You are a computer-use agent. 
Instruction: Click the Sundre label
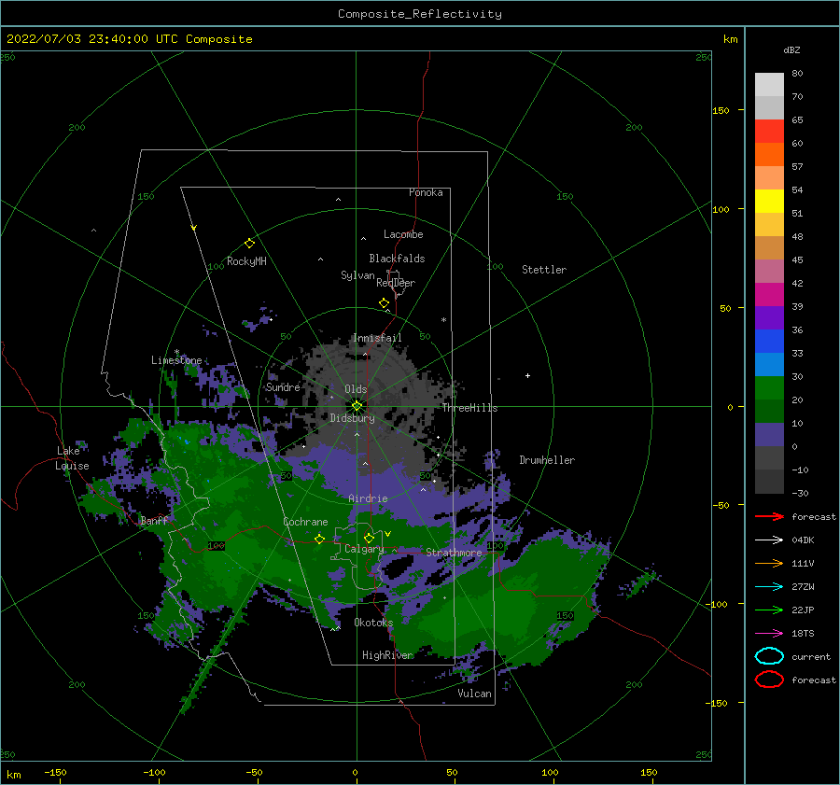tap(283, 386)
